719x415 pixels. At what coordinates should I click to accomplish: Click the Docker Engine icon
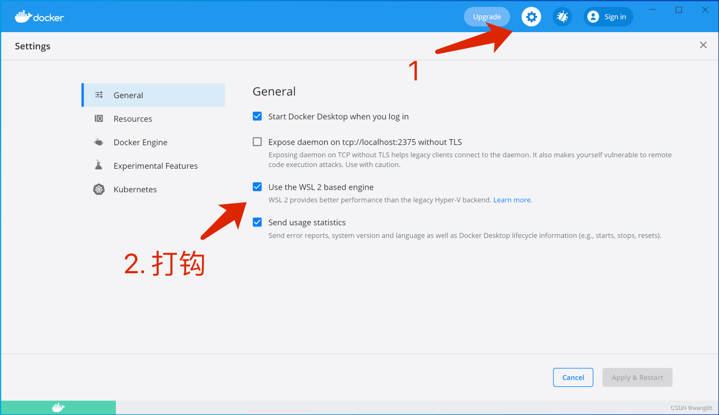(99, 142)
